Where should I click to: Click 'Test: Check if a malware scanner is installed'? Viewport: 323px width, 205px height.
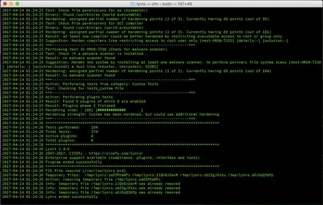click(73, 54)
